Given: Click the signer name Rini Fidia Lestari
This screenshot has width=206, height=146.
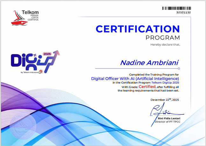Looking at the screenshot, I should tap(169, 118).
